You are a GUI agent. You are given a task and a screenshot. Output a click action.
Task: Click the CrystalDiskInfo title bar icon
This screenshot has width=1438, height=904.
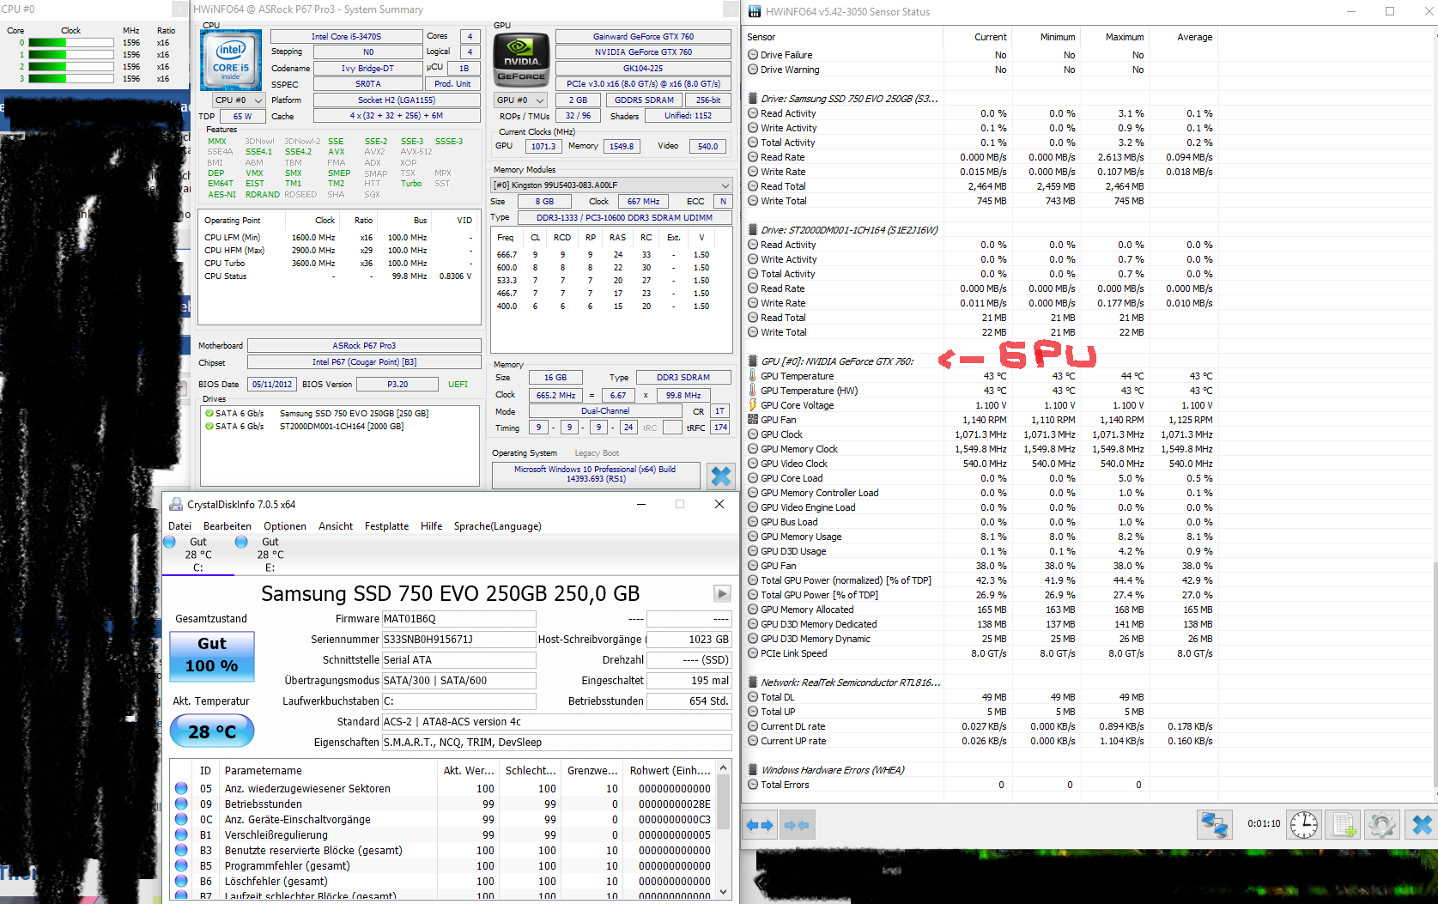click(x=176, y=505)
